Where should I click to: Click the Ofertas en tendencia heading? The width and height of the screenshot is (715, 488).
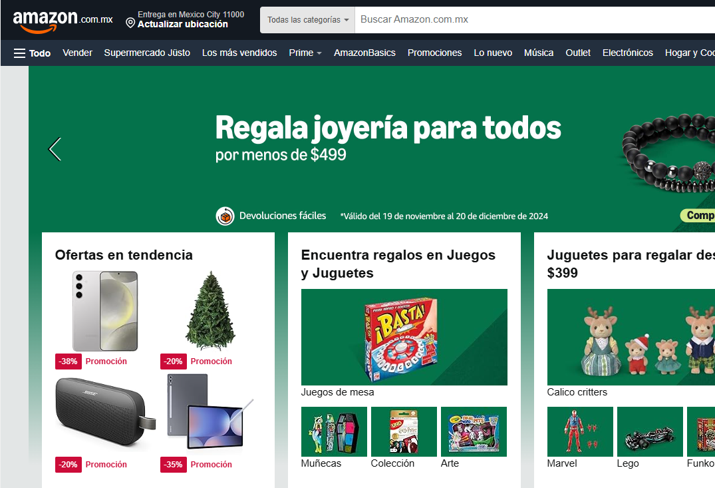point(124,255)
